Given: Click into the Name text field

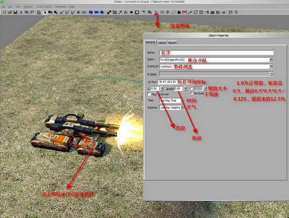Looking at the screenshot, I should click(x=216, y=52).
